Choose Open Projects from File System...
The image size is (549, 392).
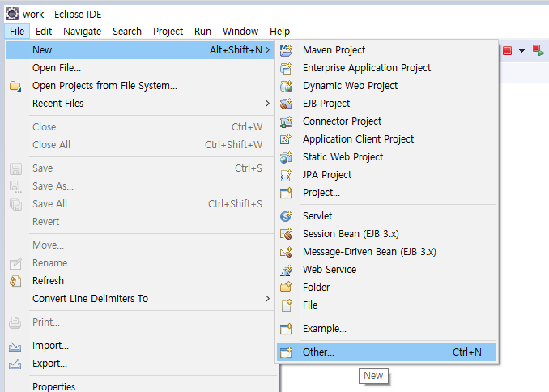click(x=140, y=86)
